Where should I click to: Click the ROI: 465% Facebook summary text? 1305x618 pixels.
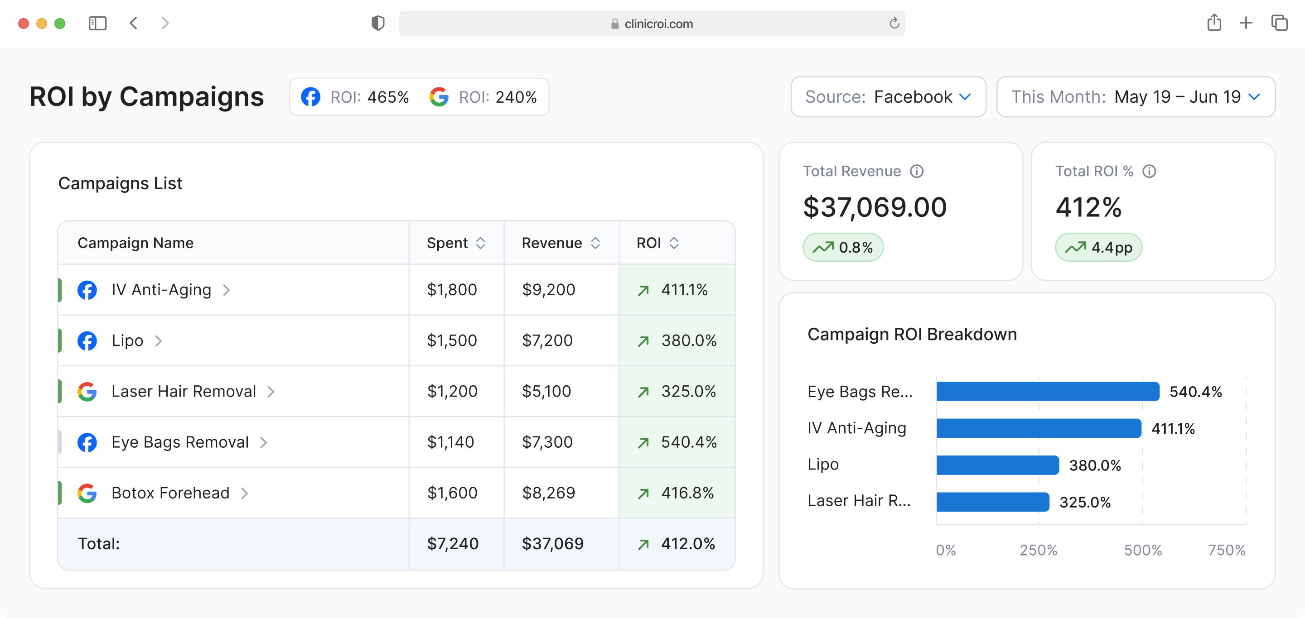pos(369,97)
